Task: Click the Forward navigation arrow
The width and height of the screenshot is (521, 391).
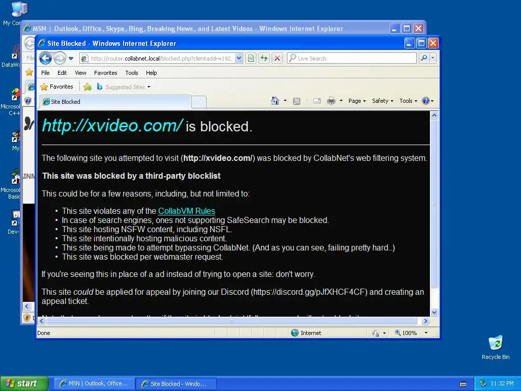Action: click(60, 59)
